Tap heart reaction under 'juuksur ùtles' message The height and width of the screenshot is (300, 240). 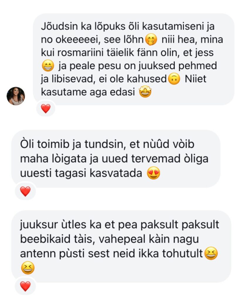click(25, 286)
